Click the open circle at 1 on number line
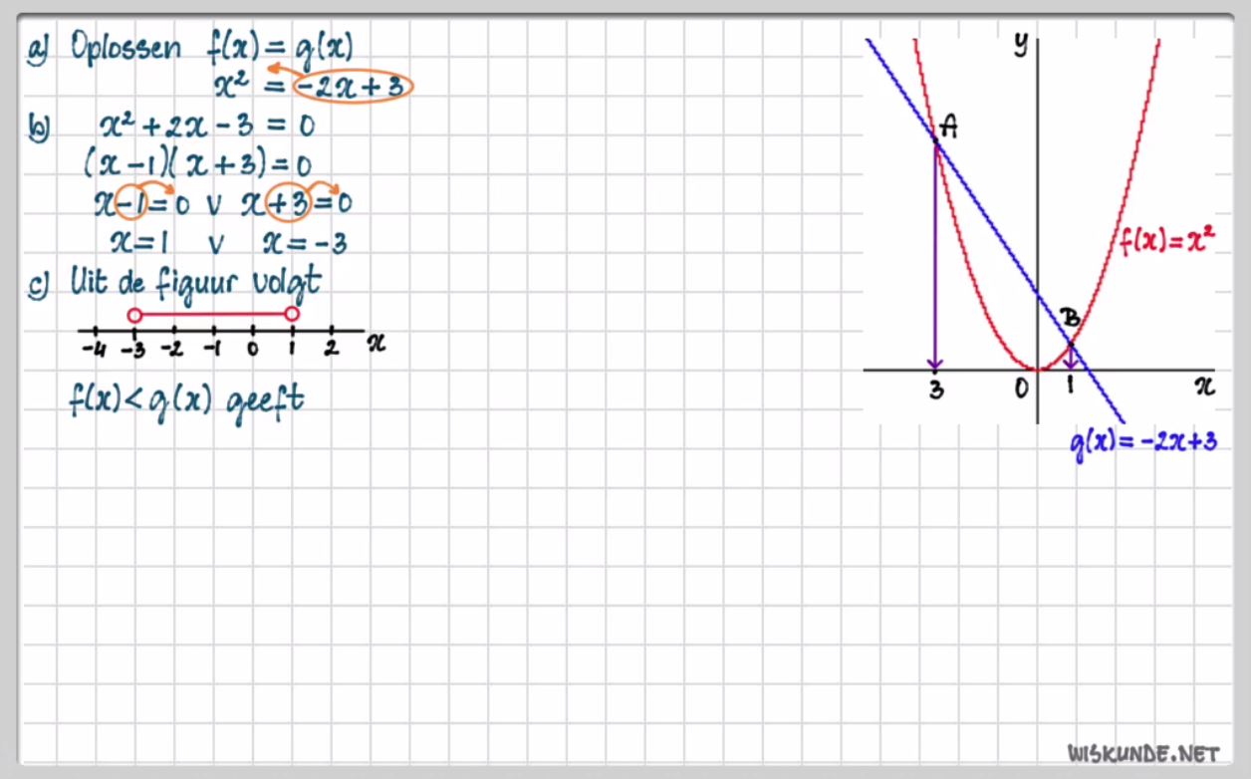The width and height of the screenshot is (1251, 779). click(291, 315)
